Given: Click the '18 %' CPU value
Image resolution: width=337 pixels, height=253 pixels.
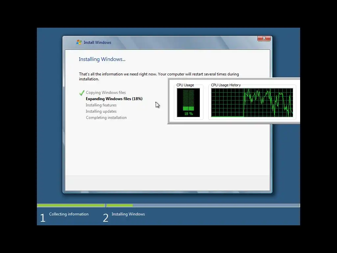Looking at the screenshot, I should coord(189,114).
